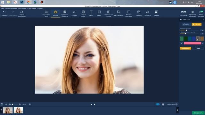205x115 pixels.
Task: Select the first thumbnail in filmstrip
Action: click(x=8, y=110)
